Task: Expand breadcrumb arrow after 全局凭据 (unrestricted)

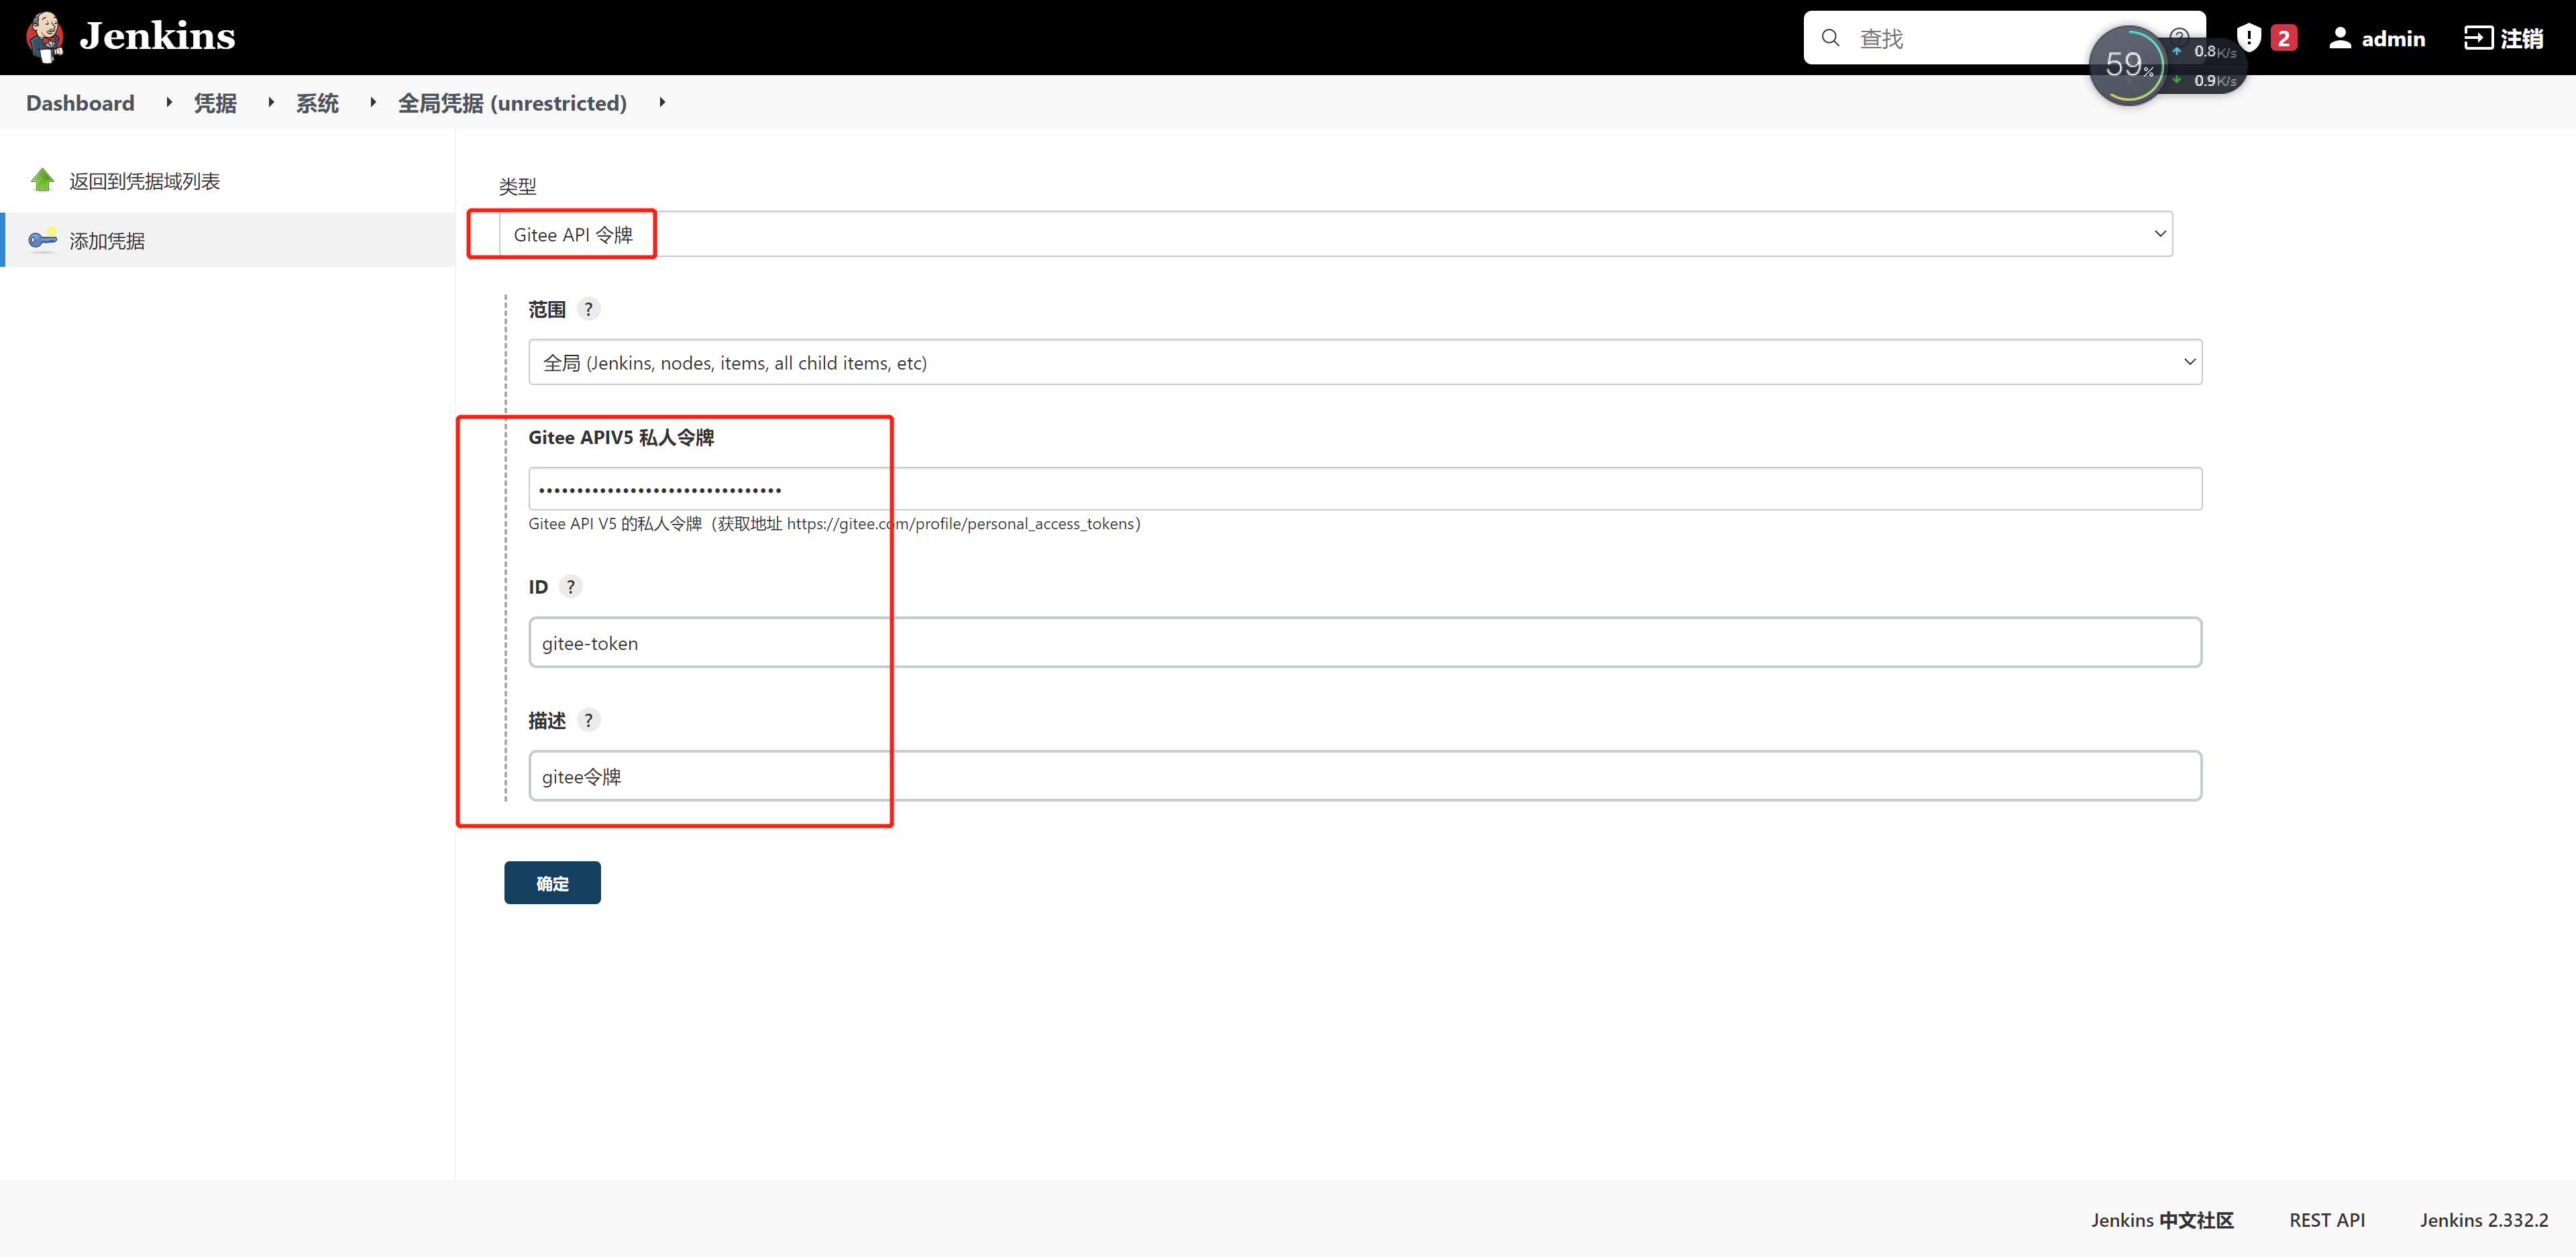Action: coord(662,103)
